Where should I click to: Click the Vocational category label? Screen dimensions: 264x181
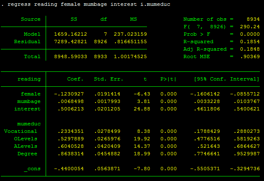pos(20,131)
